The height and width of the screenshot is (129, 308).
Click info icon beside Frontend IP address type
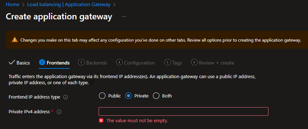65,97
